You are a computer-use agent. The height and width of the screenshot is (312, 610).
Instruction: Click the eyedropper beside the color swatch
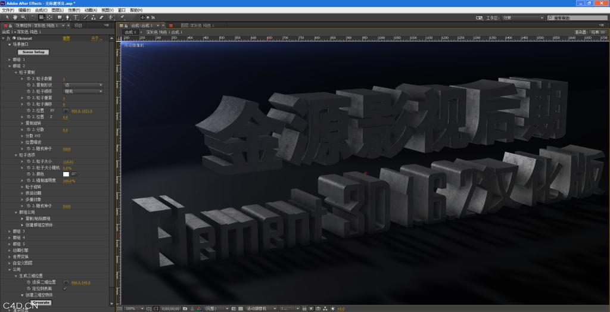tap(74, 174)
